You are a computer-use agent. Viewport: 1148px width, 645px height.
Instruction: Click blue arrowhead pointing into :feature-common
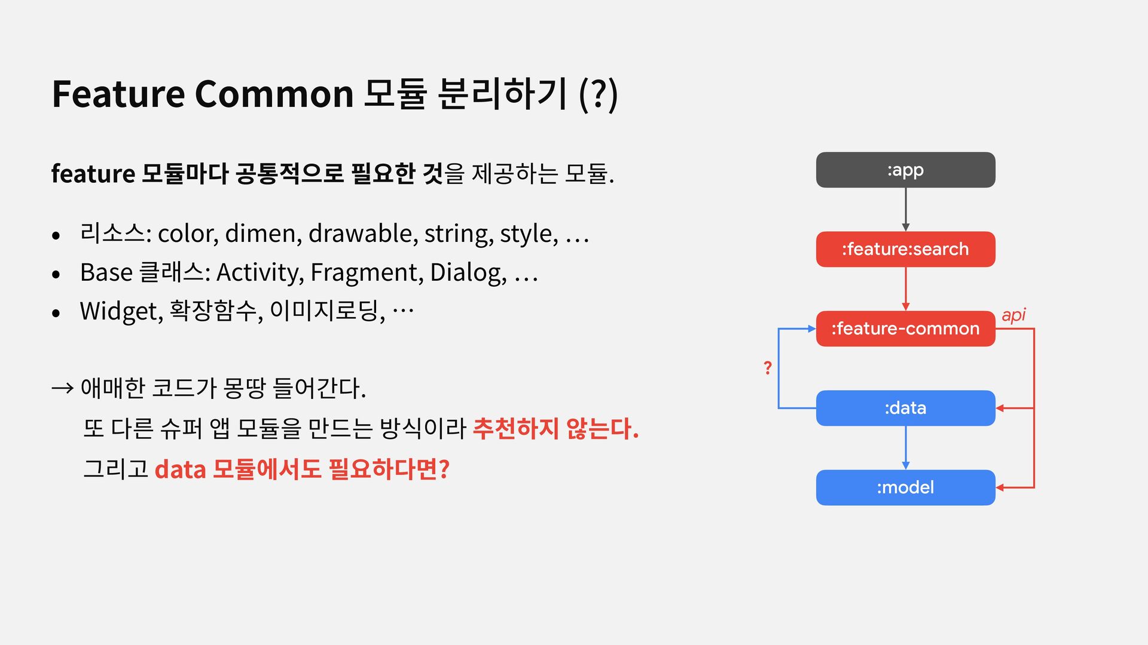coord(812,328)
